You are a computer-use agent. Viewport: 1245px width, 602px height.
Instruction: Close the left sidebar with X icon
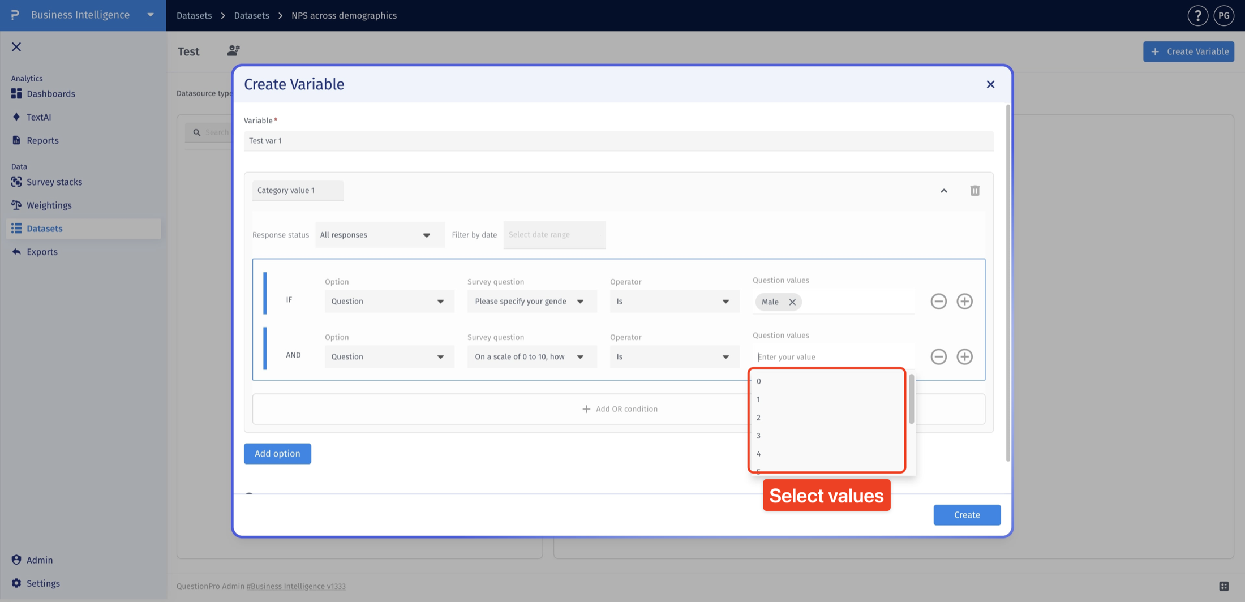click(x=16, y=47)
